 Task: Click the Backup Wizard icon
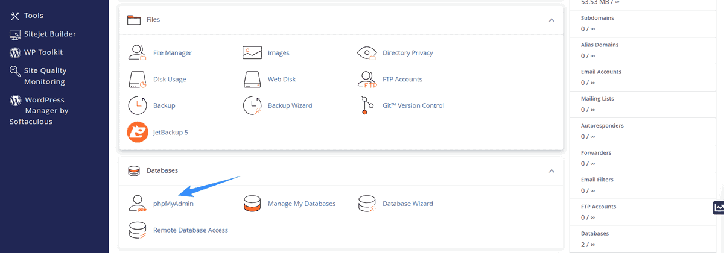252,105
